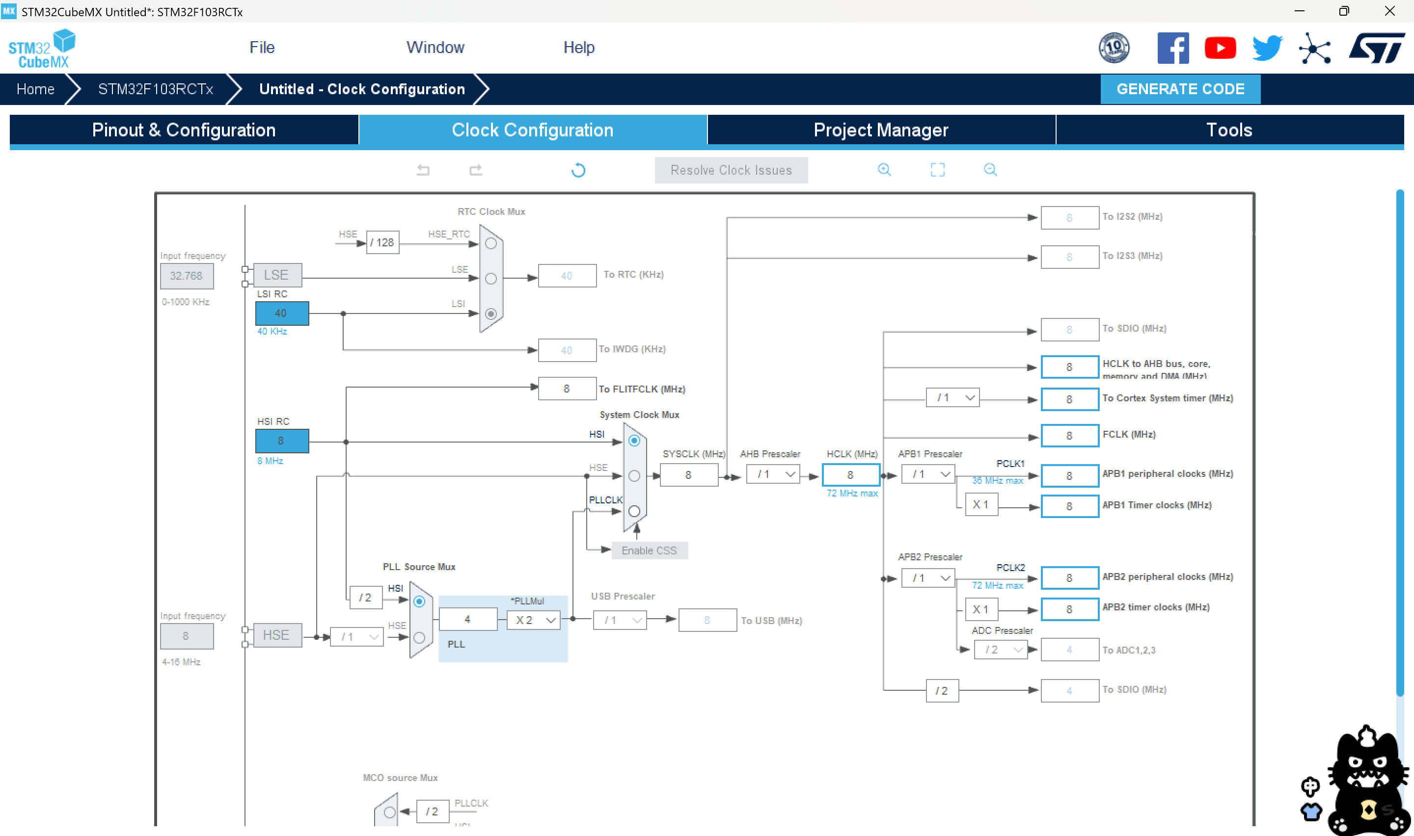Click the undo arrow in clock toolbar
Viewport: 1414px width, 836px height.
(423, 170)
